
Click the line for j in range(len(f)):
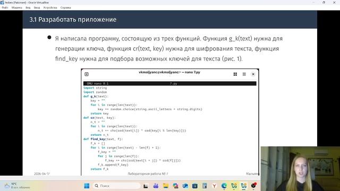click(x=118, y=156)
